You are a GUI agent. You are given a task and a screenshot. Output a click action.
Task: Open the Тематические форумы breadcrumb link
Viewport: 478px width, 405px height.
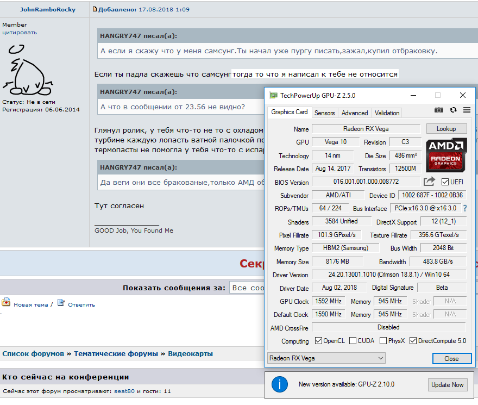[116, 354]
